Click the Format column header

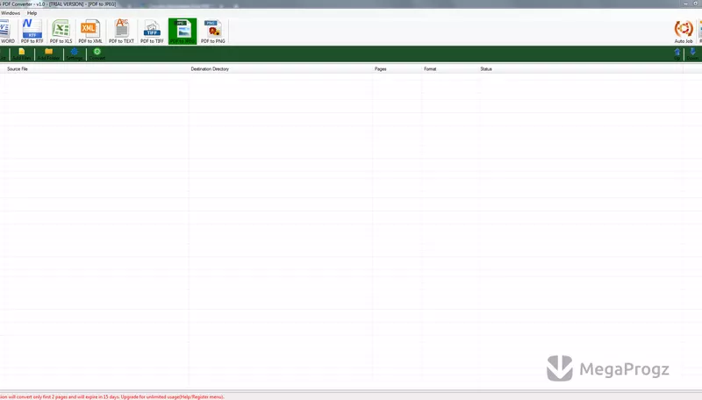click(449, 69)
